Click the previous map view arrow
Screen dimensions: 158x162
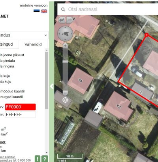tap(62, 20)
